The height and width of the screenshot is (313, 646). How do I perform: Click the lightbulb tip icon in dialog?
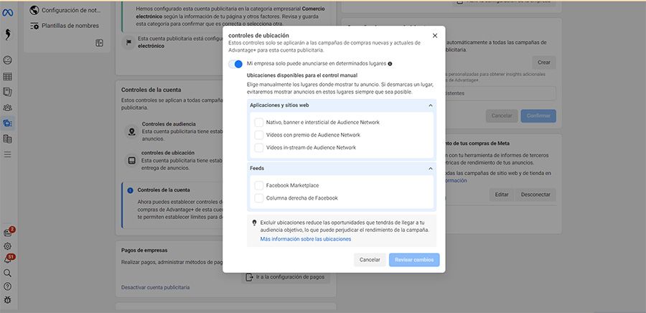pyautogui.click(x=254, y=223)
